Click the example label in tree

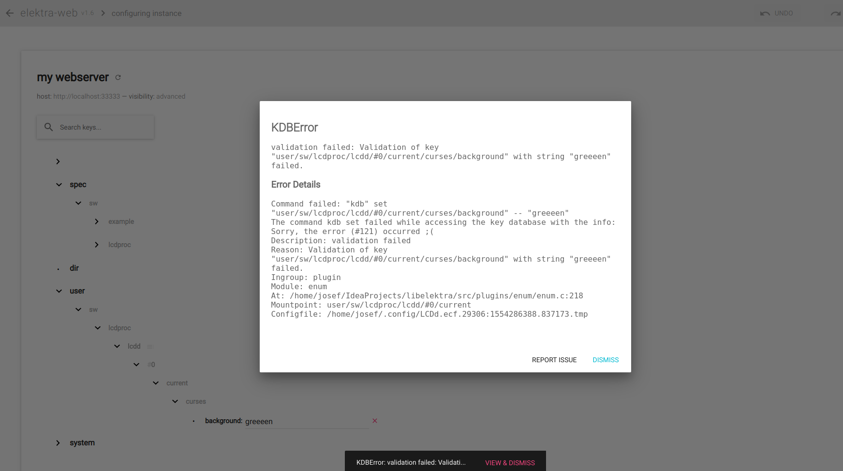tap(121, 221)
